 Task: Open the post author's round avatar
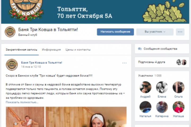tap(12, 65)
